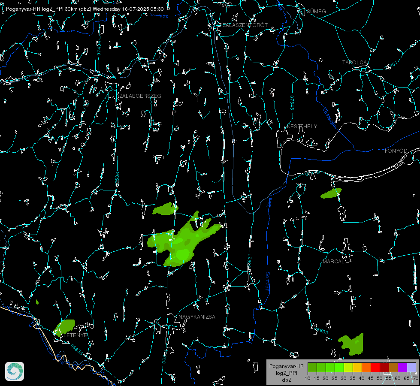Click the 07343 road number label
Image resolution: width=420 pixels, height=386 pixels.
292,103
